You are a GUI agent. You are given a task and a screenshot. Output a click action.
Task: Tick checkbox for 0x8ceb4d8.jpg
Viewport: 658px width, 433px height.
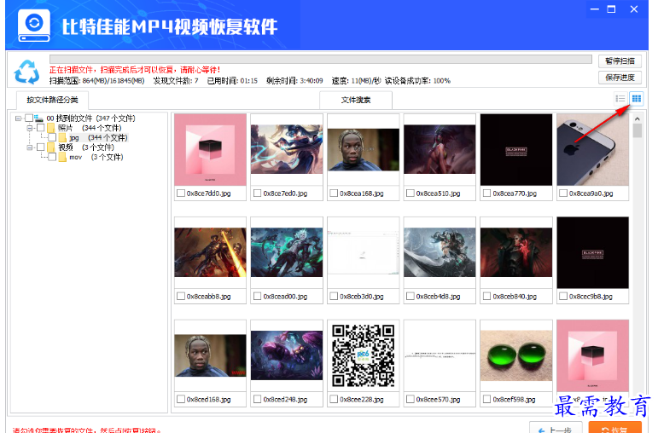[x=410, y=296]
